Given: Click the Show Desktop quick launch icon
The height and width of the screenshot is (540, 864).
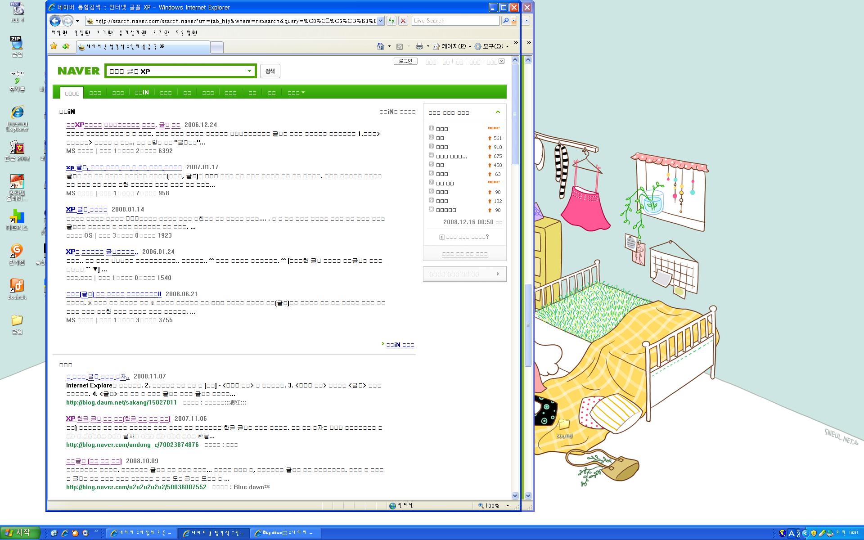Looking at the screenshot, I should coord(54,533).
